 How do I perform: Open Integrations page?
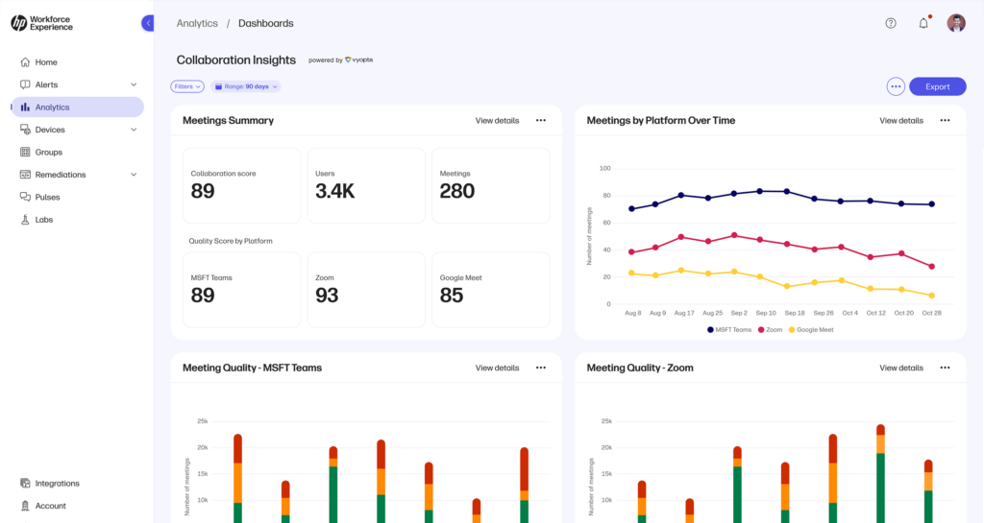click(78, 484)
